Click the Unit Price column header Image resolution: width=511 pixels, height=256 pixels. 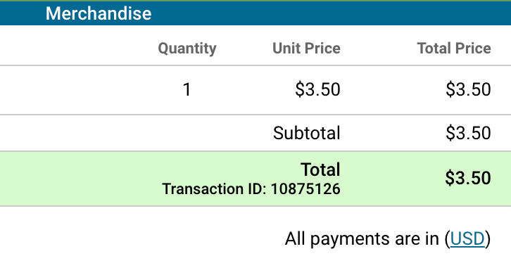point(306,49)
